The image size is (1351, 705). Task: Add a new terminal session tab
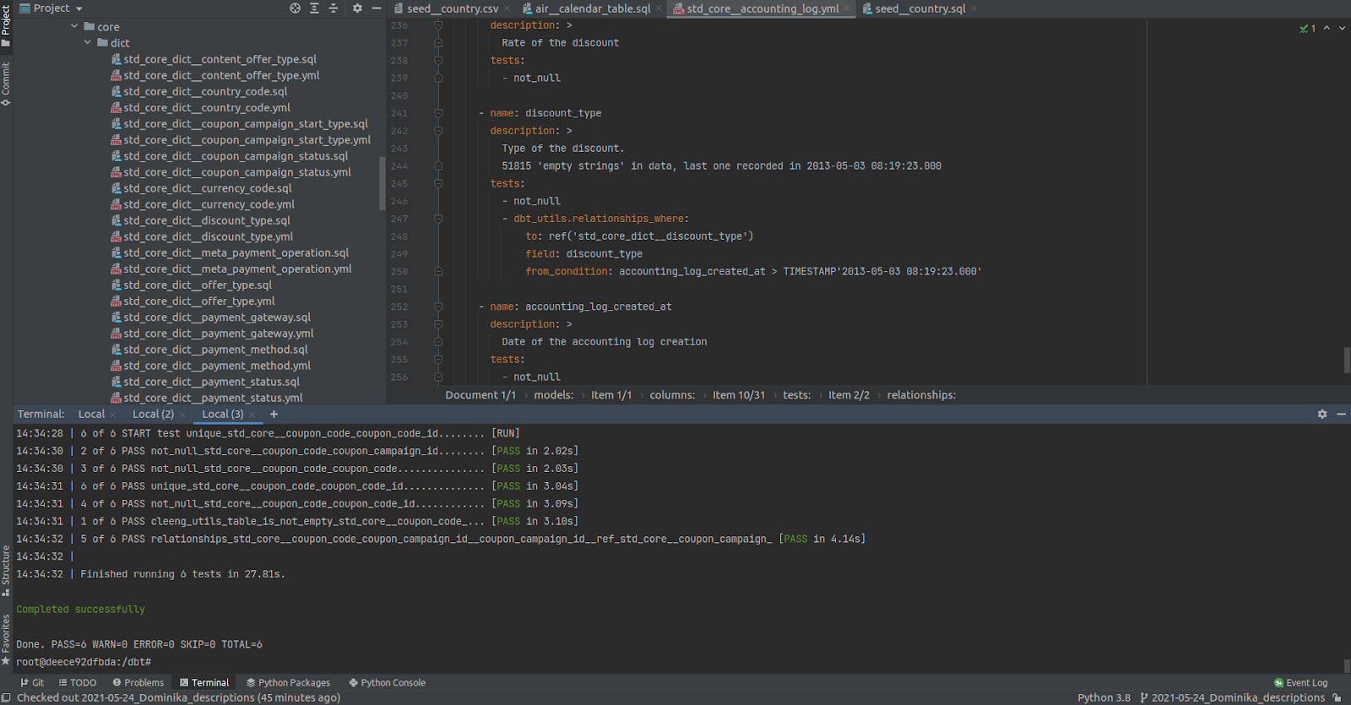click(x=274, y=414)
